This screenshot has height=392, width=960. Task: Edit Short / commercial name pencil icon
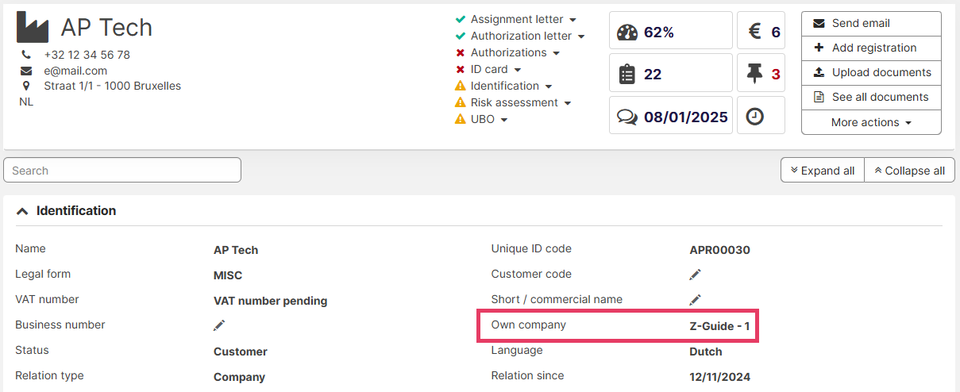pyautogui.click(x=696, y=300)
